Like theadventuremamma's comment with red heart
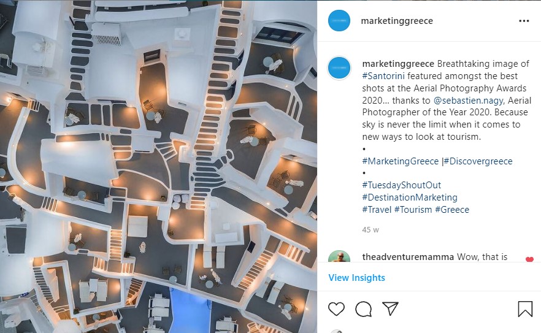541x333 pixels. pos(529,259)
